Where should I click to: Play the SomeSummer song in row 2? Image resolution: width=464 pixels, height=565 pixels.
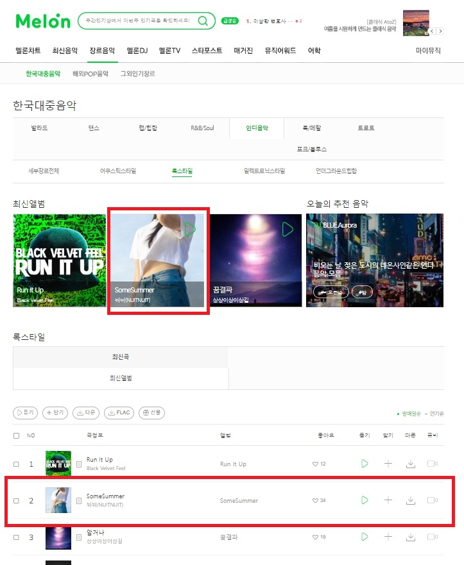coord(365,500)
